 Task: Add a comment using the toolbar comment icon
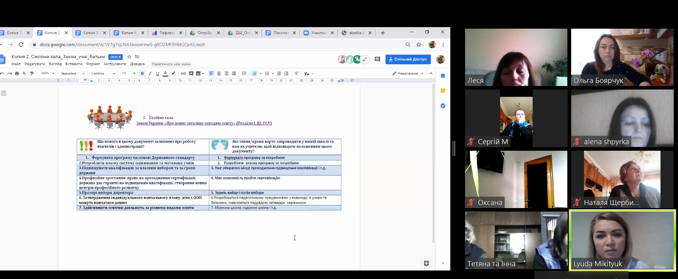tap(191, 73)
